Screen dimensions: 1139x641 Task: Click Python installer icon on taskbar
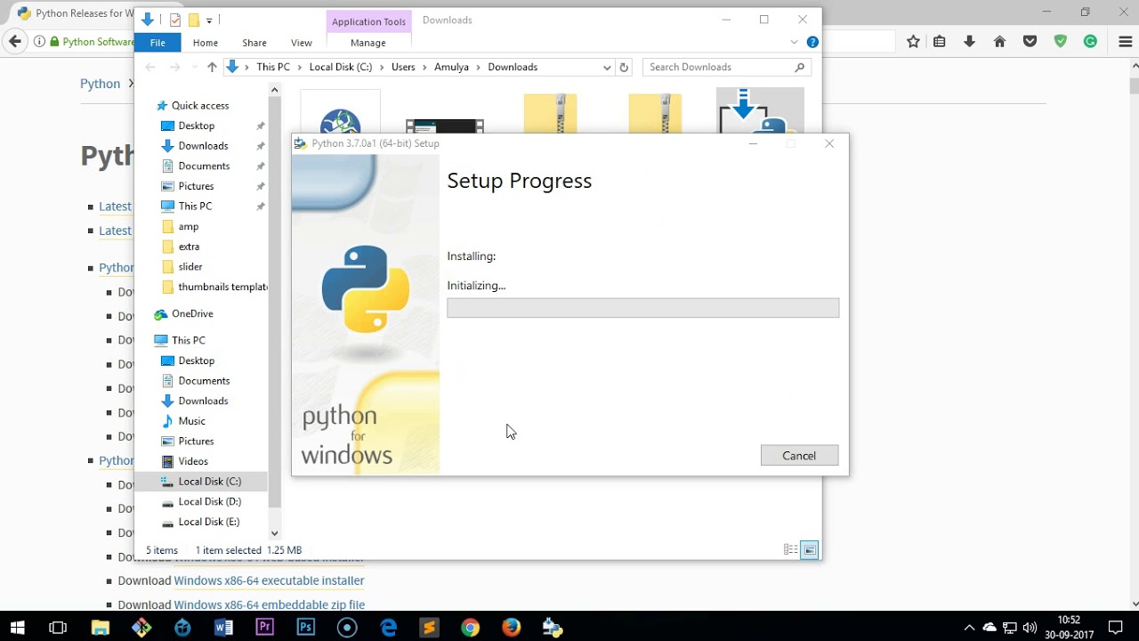[x=553, y=628]
